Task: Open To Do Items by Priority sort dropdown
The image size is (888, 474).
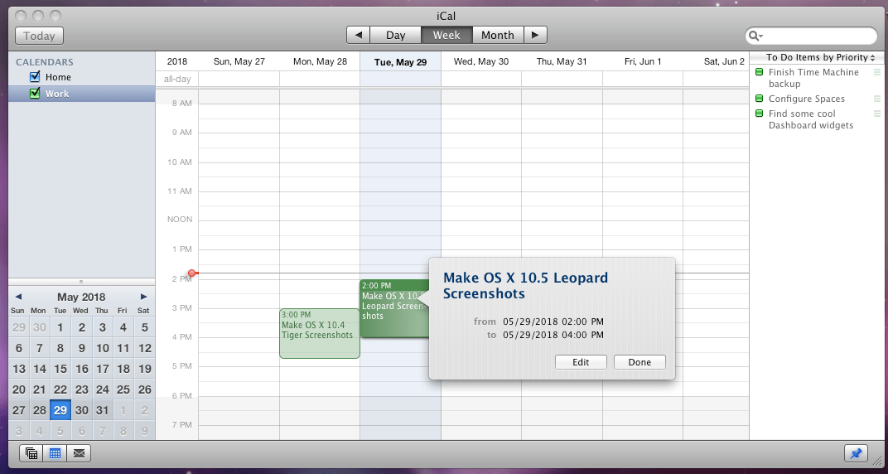Action: pyautogui.click(x=816, y=58)
